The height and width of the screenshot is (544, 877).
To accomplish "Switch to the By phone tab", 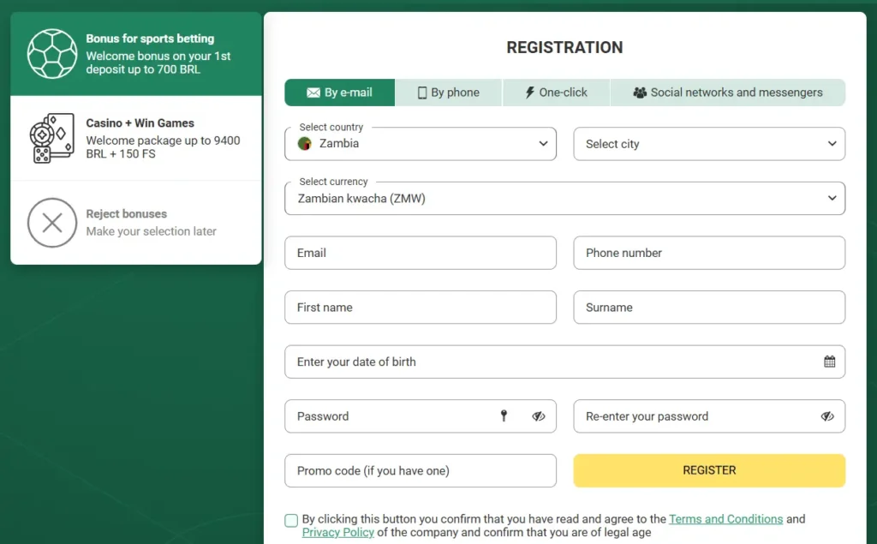I will (x=449, y=93).
